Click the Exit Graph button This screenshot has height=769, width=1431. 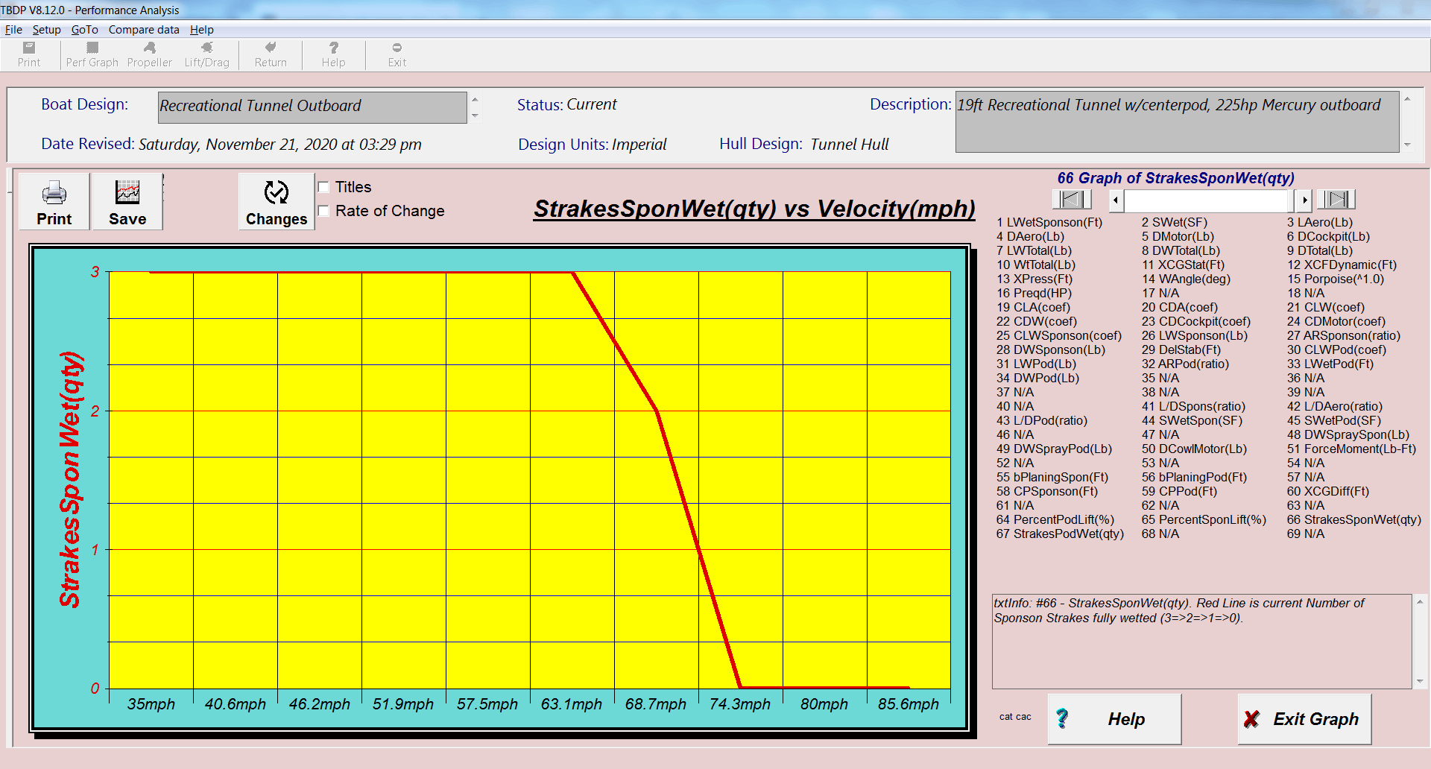[1304, 719]
